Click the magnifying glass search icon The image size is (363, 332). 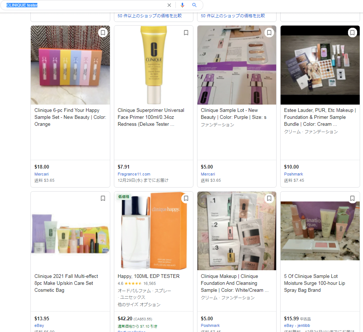195,5
